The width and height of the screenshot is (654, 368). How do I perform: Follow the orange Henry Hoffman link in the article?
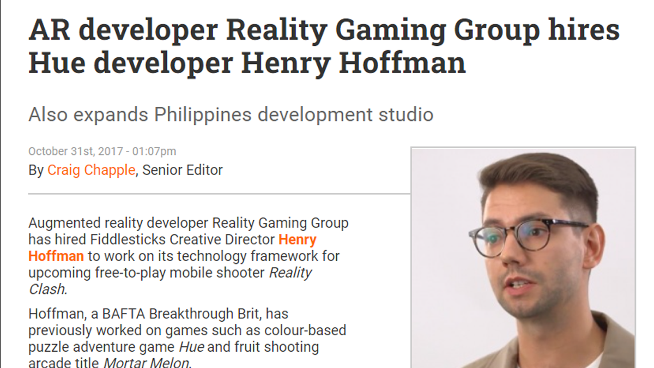pos(172,248)
